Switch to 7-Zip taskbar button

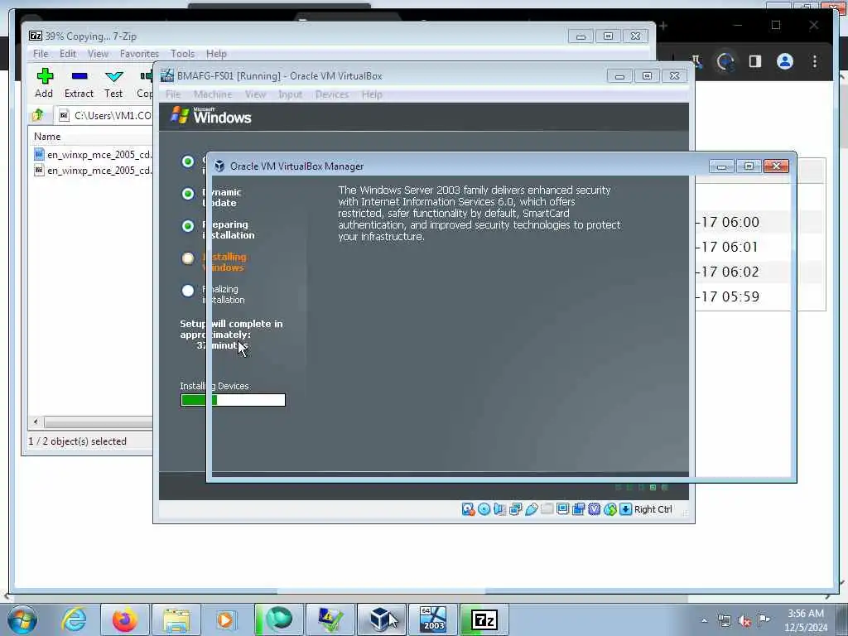(484, 619)
